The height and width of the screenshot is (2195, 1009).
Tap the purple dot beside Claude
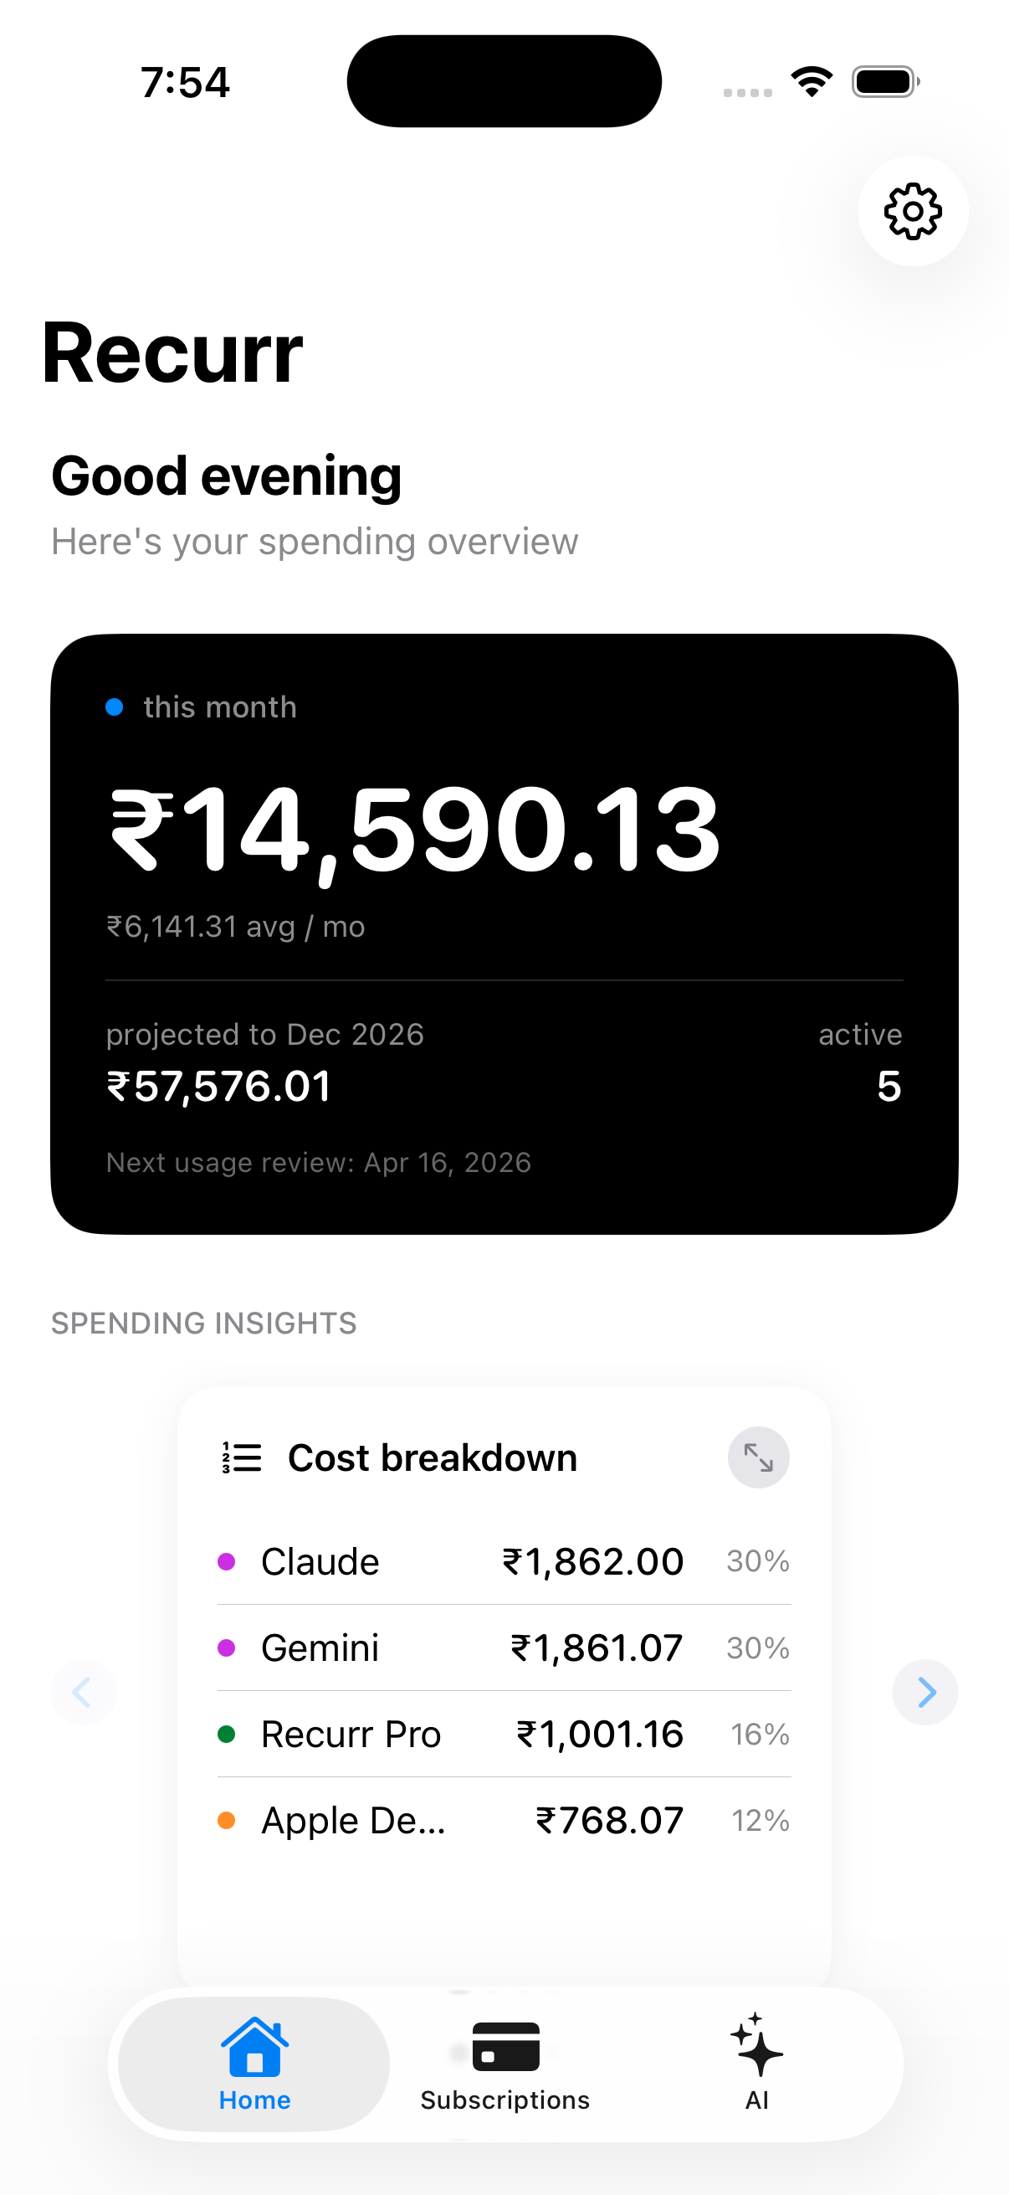[x=227, y=1561]
